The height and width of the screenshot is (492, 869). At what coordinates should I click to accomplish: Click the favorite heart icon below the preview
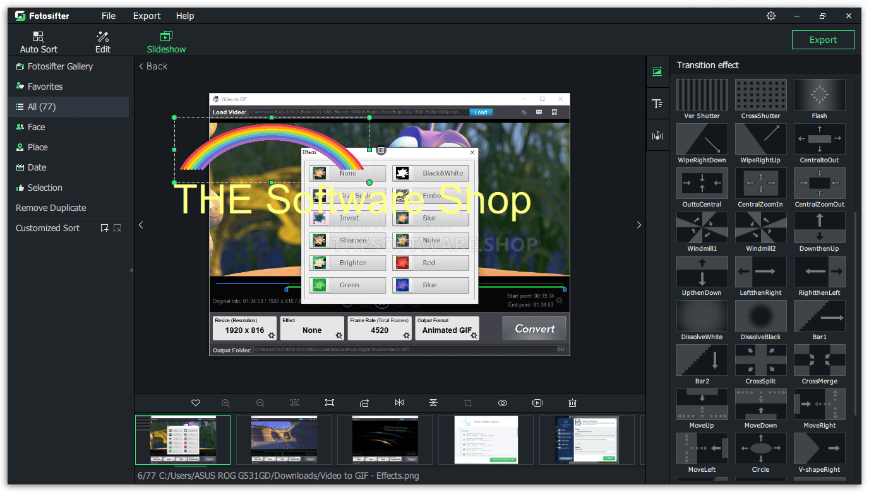click(x=195, y=402)
